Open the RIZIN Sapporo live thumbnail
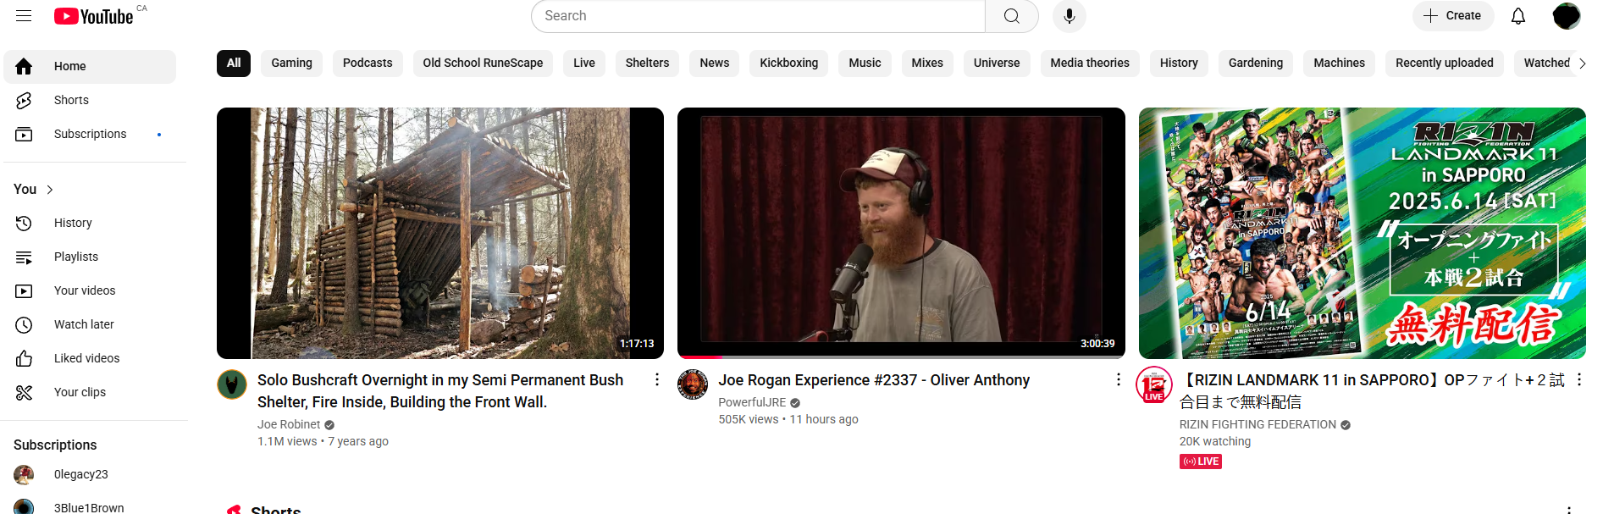The height and width of the screenshot is (514, 1603). pos(1362,233)
